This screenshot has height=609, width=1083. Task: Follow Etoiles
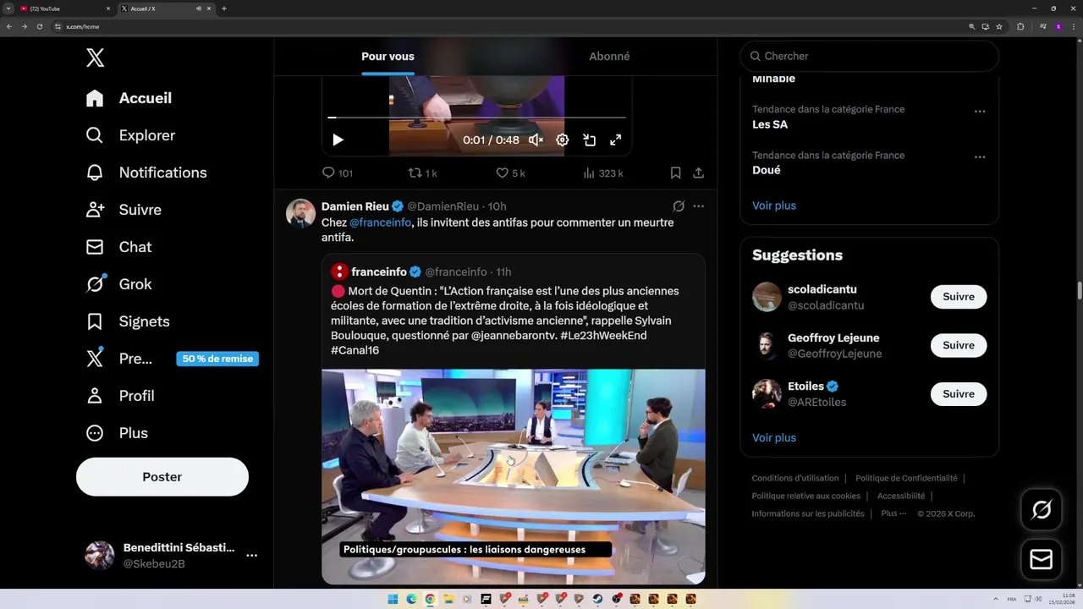pyautogui.click(x=959, y=394)
